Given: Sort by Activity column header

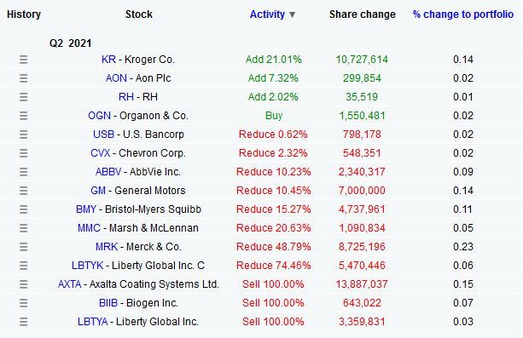Looking at the screenshot, I should (x=267, y=14).
